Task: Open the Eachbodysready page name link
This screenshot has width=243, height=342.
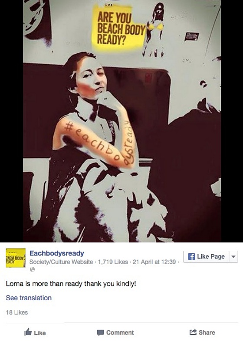Action: (x=56, y=253)
